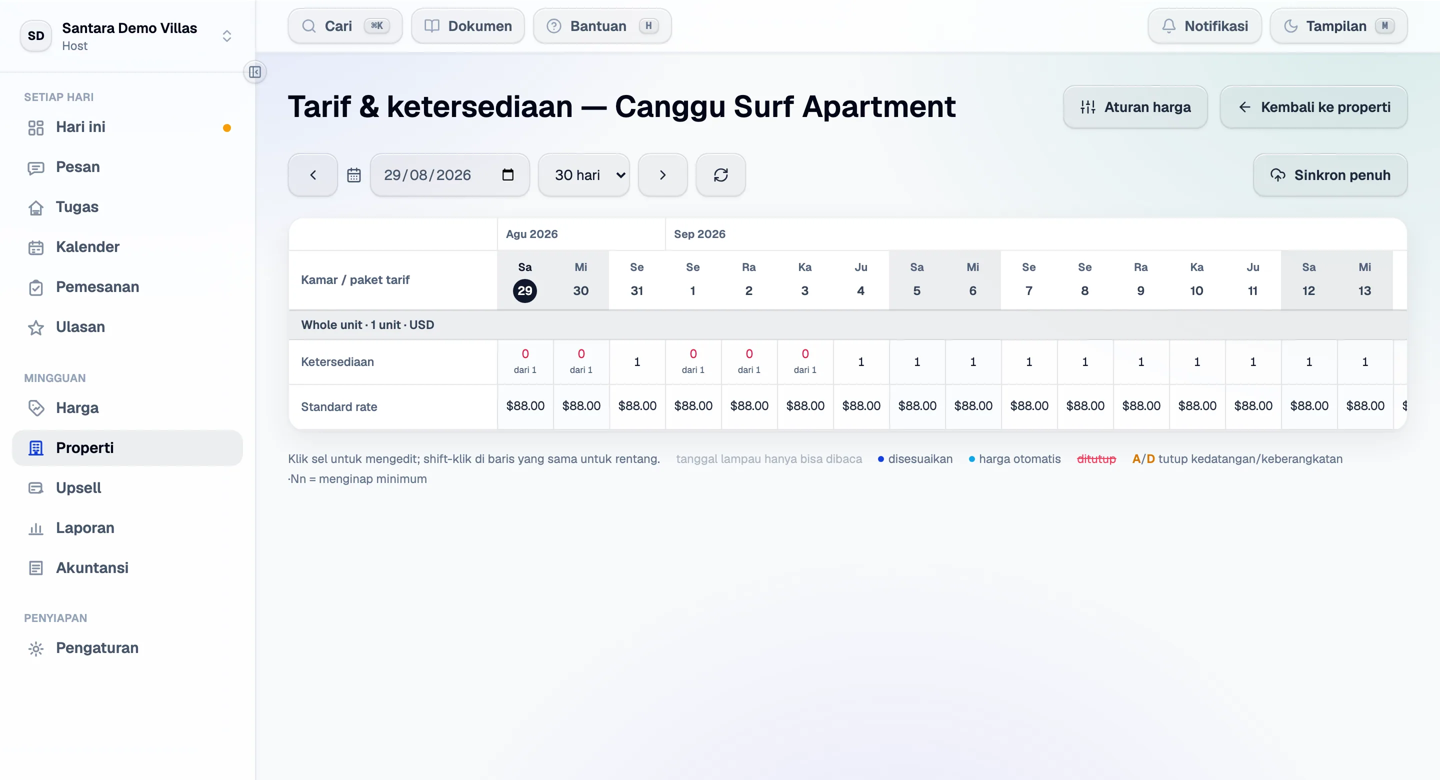The image size is (1440, 780).
Task: Click Ketersediaan cell for Sa 12
Action: click(1308, 362)
